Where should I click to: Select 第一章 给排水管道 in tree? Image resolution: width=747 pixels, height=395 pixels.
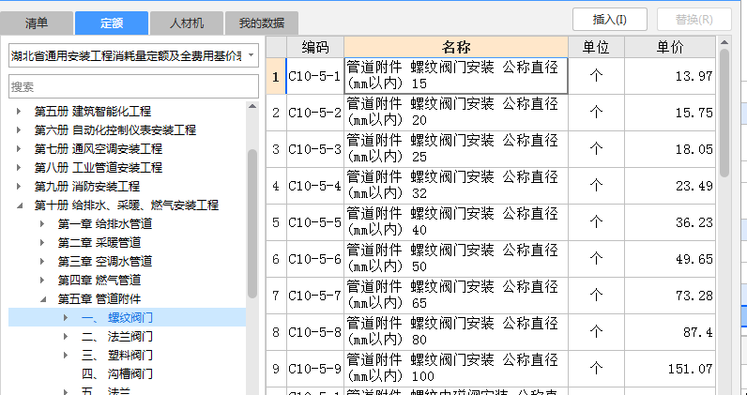[x=105, y=224]
